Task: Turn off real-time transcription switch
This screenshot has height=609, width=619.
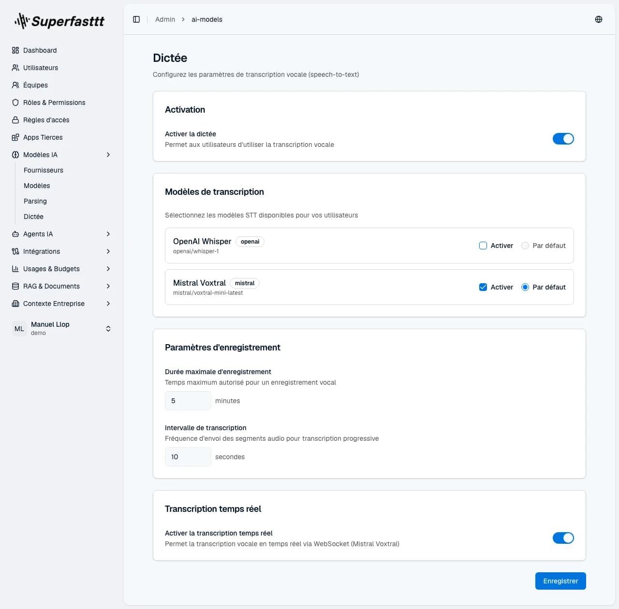Action: (563, 538)
